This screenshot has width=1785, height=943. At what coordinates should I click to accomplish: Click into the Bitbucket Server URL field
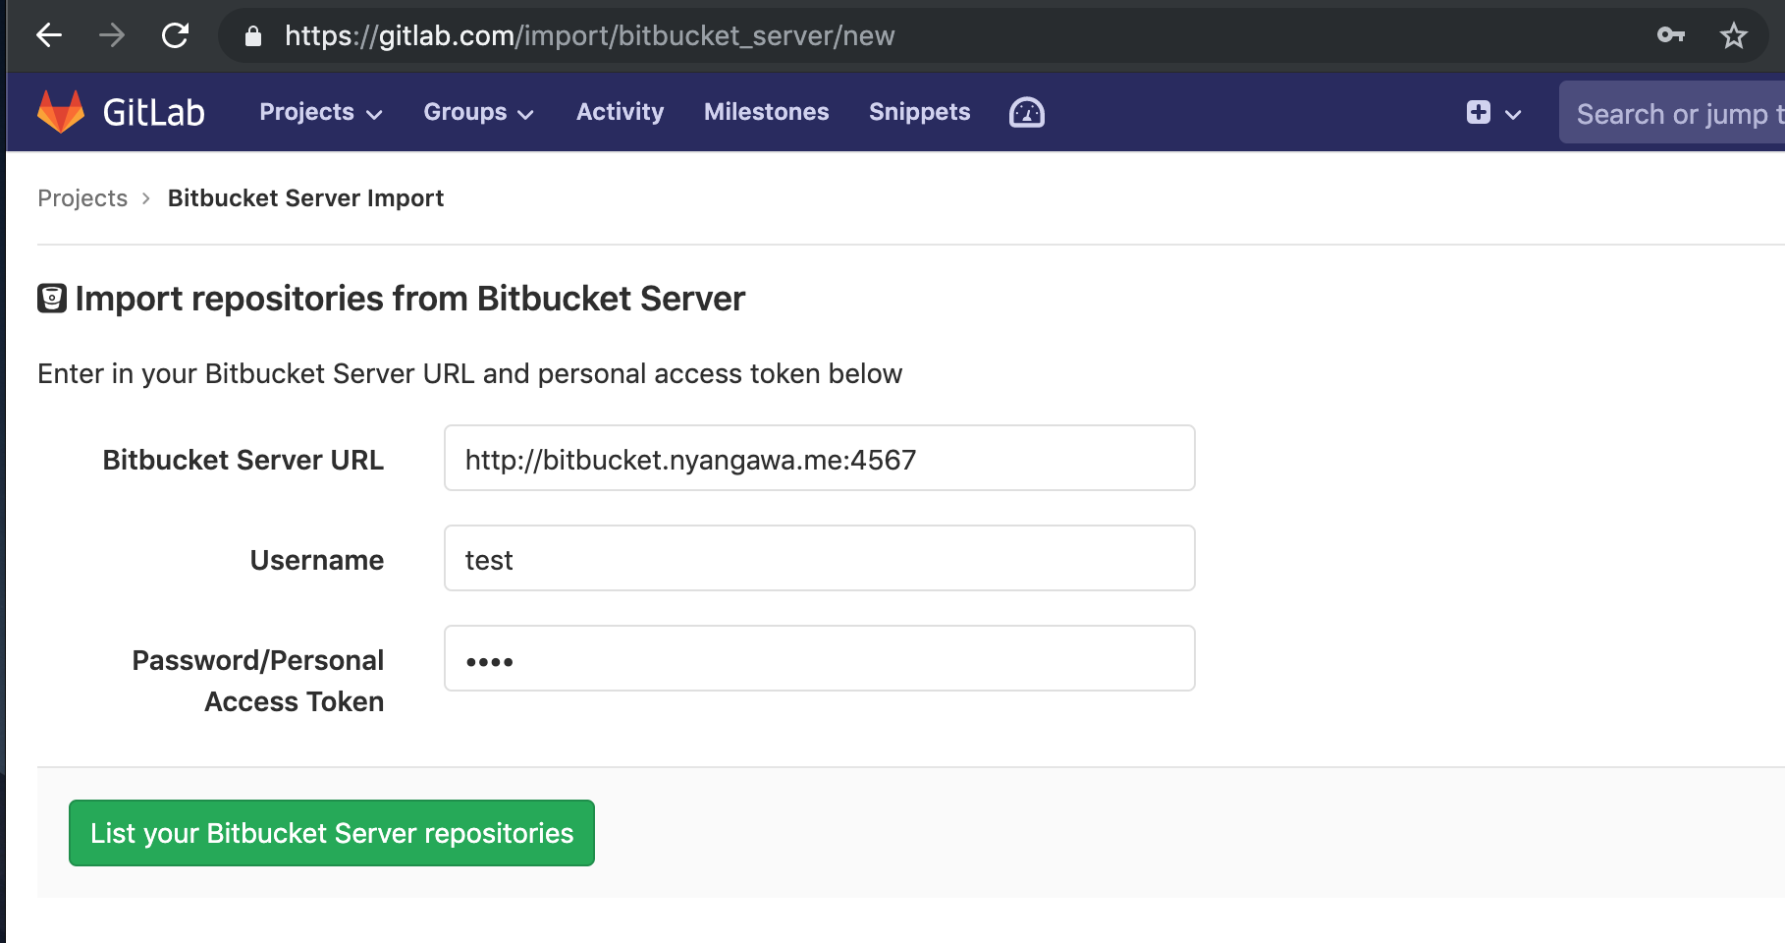tap(819, 459)
